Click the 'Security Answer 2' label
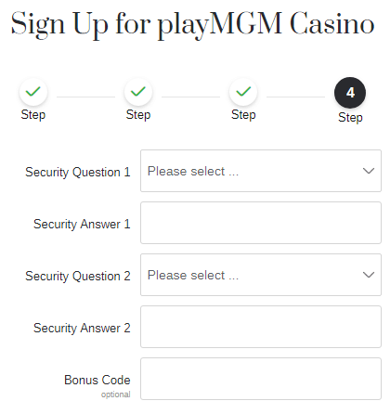 [82, 329]
